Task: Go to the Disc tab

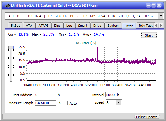Action: click(57, 26)
